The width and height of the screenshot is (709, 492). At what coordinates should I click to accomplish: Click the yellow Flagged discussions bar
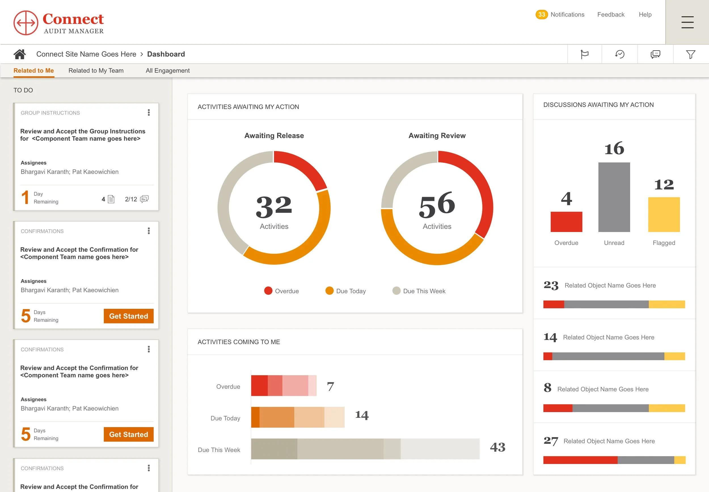coord(664,215)
